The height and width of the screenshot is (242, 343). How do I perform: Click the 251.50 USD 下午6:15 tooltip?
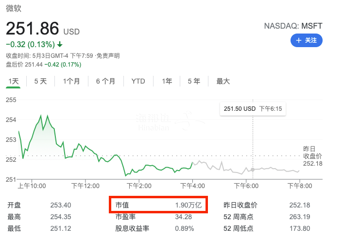(253, 109)
